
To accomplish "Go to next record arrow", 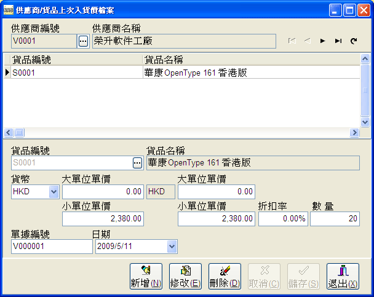I will click(x=323, y=41).
